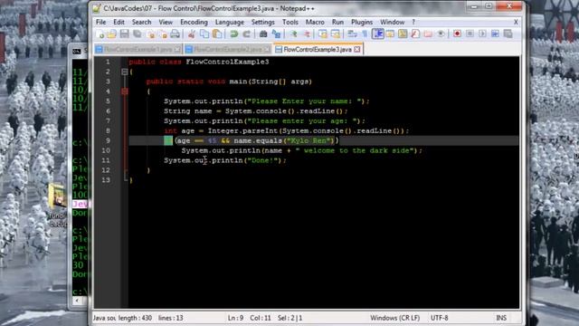Close document with the menu bar X
579x326 pixels.
(516, 22)
